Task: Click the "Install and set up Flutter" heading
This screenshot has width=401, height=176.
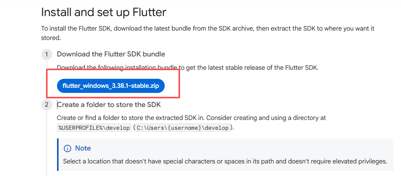Action: 104,12
